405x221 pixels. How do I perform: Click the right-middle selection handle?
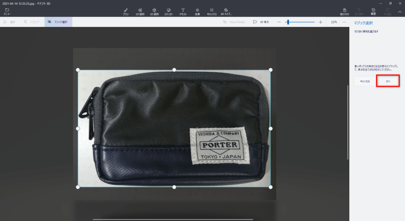271,129
